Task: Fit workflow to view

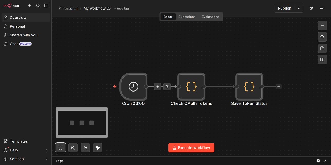Action: point(61,148)
